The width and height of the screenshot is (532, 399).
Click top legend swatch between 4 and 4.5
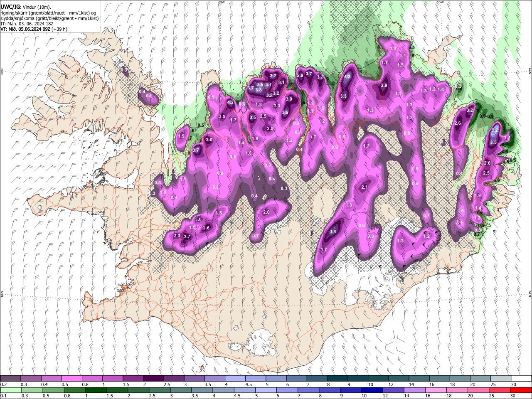(235, 378)
